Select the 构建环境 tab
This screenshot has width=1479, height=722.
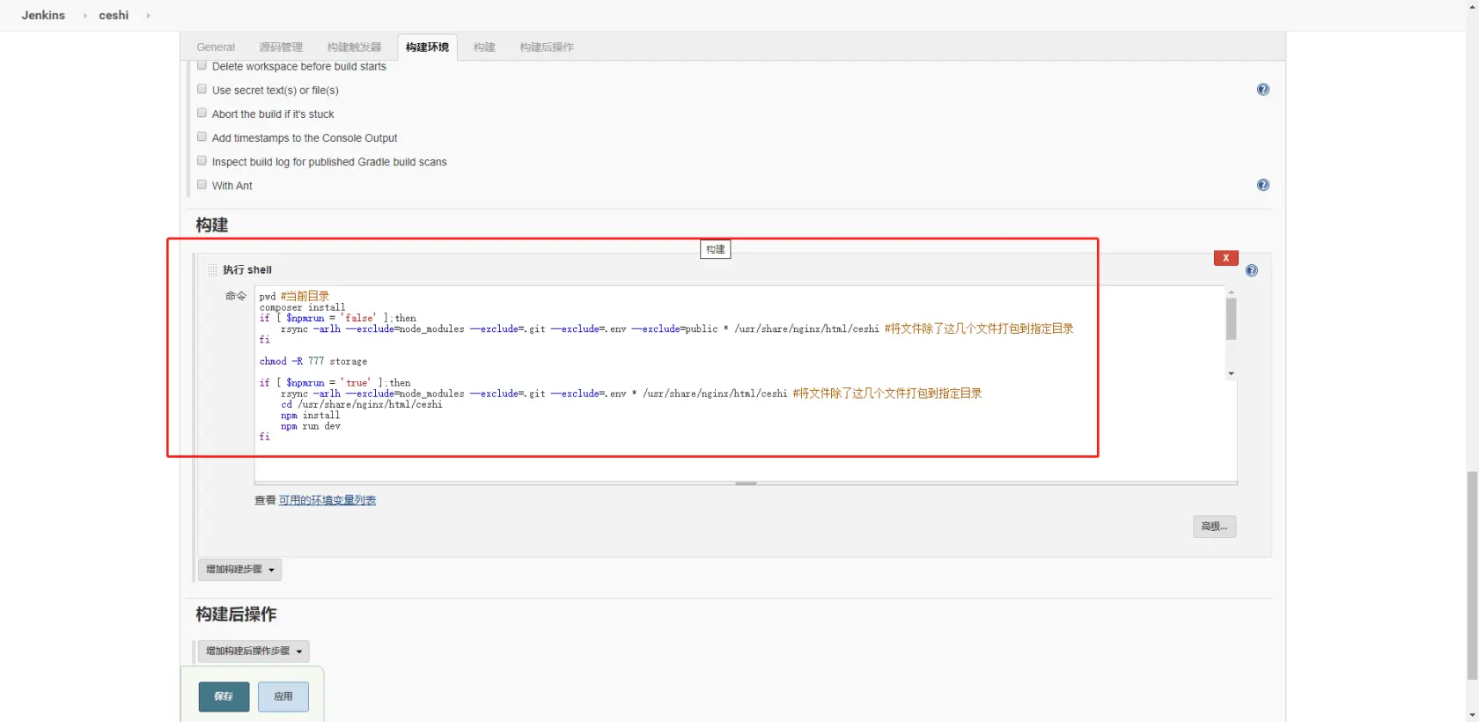point(427,48)
